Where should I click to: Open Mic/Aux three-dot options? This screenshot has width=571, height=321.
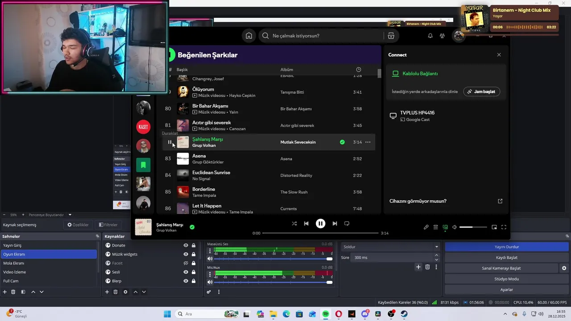(210, 274)
